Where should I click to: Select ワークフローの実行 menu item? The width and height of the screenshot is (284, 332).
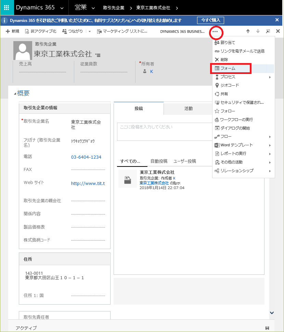tap(243, 120)
